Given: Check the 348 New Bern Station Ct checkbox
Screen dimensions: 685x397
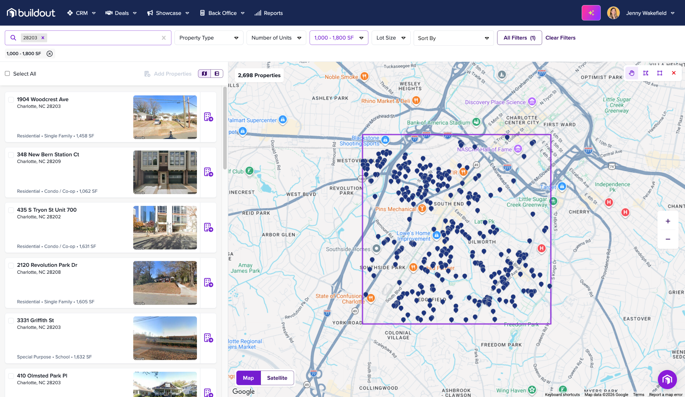Looking at the screenshot, I should click(11, 155).
